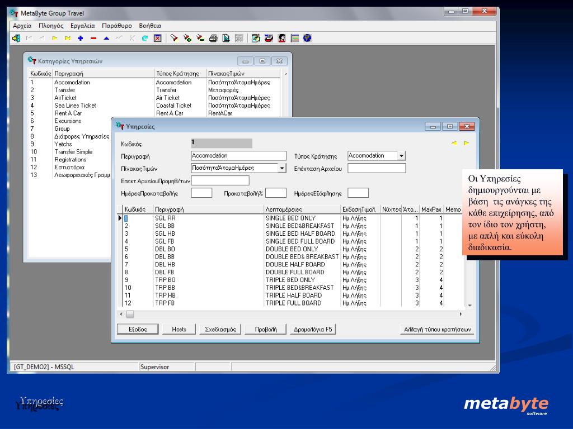Viewport: 573px width, 429px height.
Task: Select the SGL BB row in services grid
Action: tap(291, 226)
